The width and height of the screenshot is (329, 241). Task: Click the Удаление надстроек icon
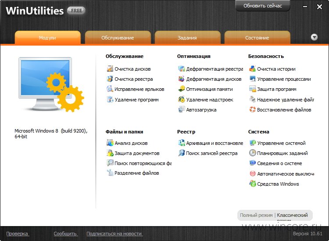coord(181,99)
